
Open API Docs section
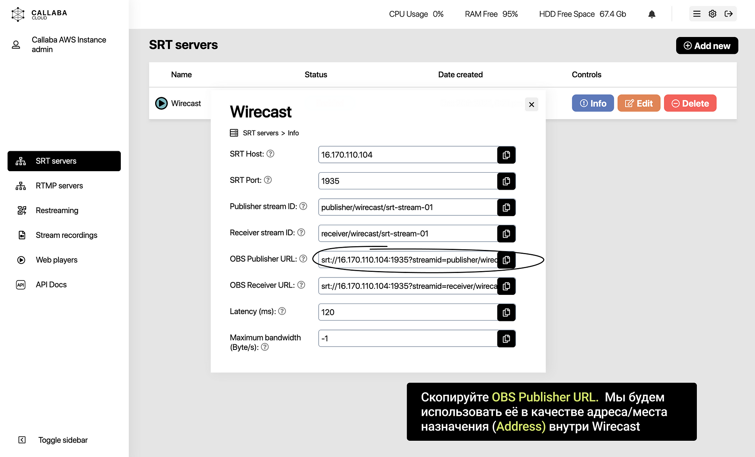tap(64, 285)
